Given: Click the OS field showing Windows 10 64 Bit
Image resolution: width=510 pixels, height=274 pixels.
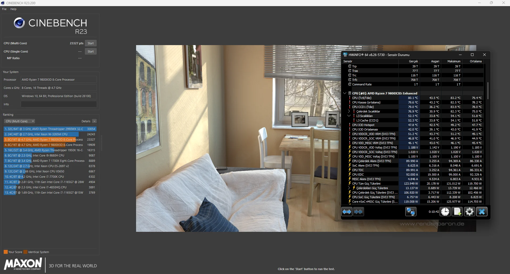Looking at the screenshot, I should point(59,96).
